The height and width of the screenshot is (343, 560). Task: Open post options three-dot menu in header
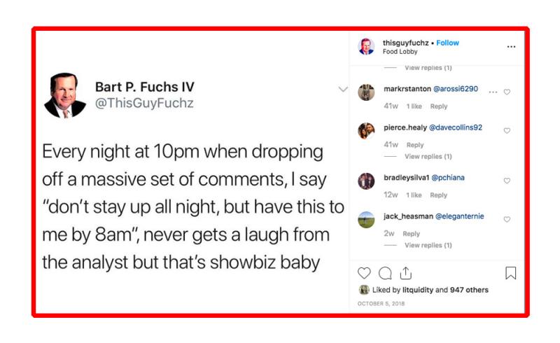(511, 47)
